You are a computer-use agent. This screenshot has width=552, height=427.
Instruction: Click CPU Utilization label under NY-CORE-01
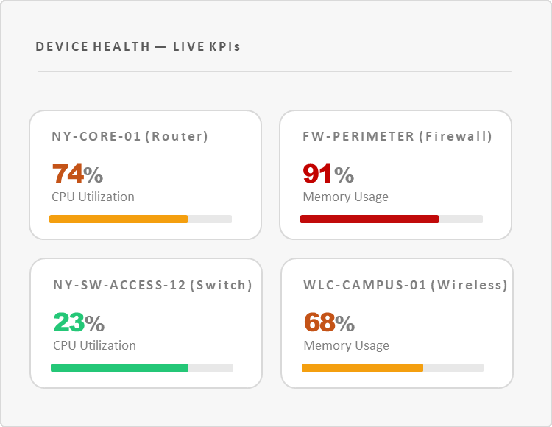tap(93, 197)
